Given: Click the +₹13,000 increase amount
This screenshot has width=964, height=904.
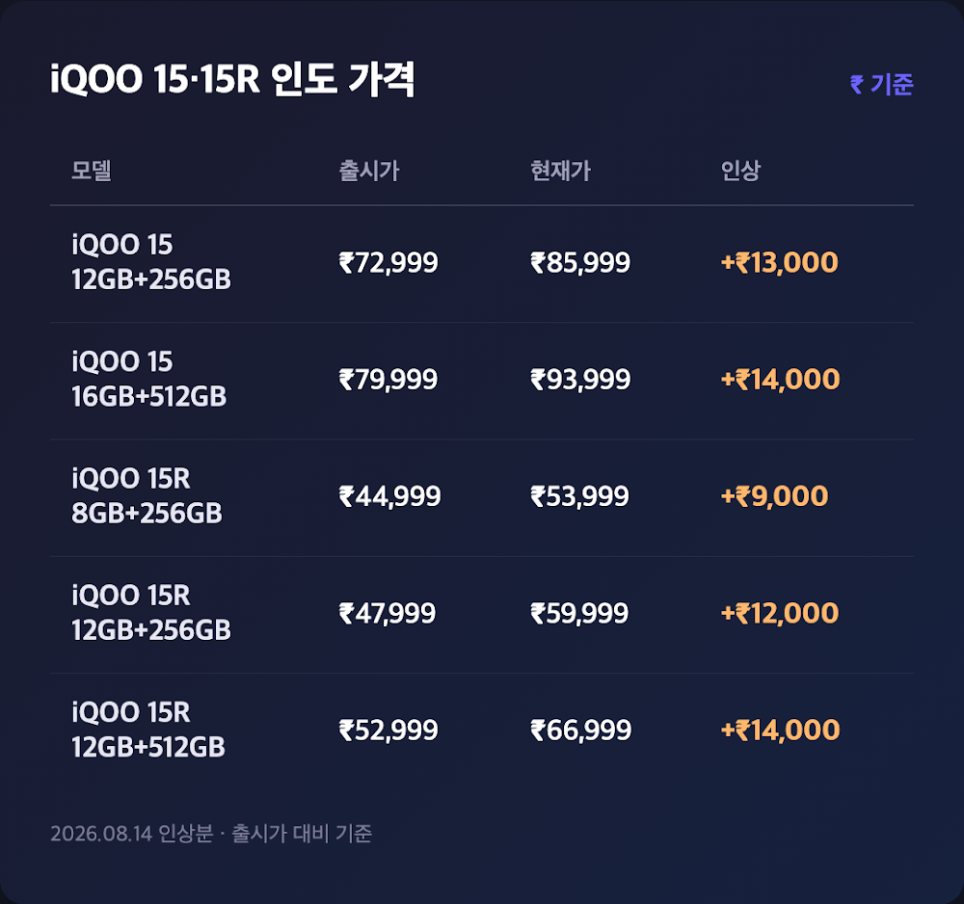Looking at the screenshot, I should click(780, 262).
